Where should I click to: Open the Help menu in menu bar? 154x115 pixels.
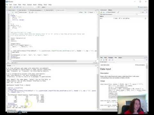(50, 4)
